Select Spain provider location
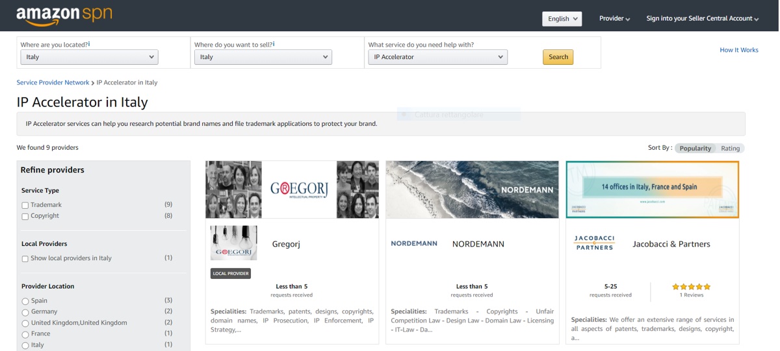This screenshot has height=351, width=780. click(25, 301)
